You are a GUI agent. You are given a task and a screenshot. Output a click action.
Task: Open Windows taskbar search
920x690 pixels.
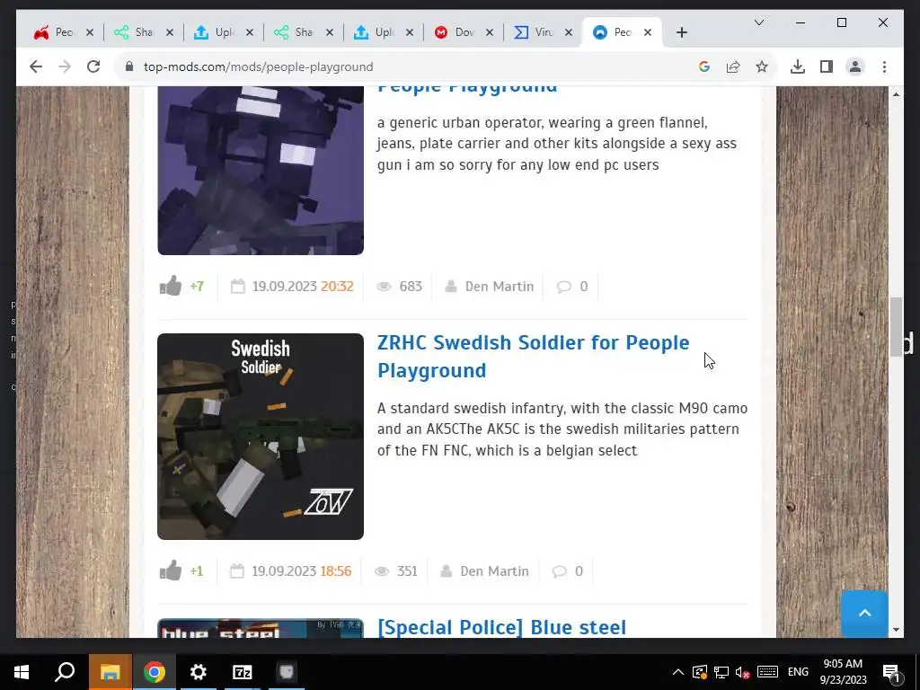[65, 672]
